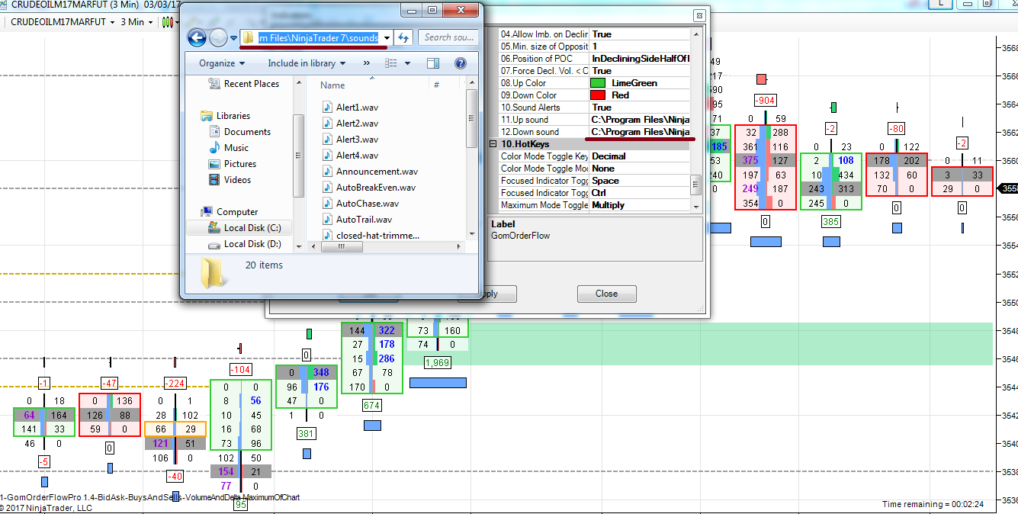
Task: Close Indicators dialog with X icon
Action: pyautogui.click(x=698, y=15)
